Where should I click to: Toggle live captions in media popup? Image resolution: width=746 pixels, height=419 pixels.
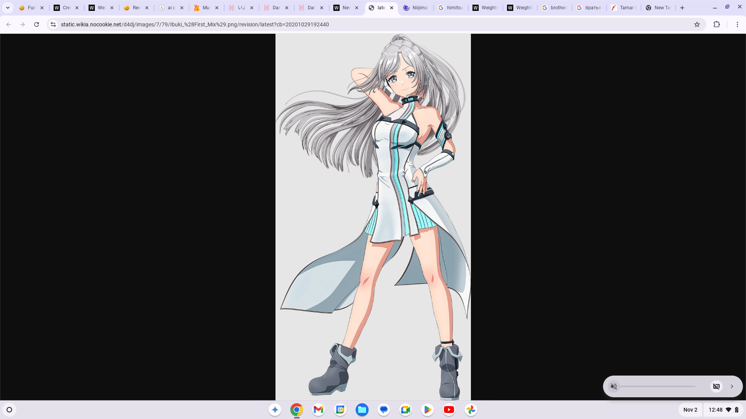click(716, 386)
